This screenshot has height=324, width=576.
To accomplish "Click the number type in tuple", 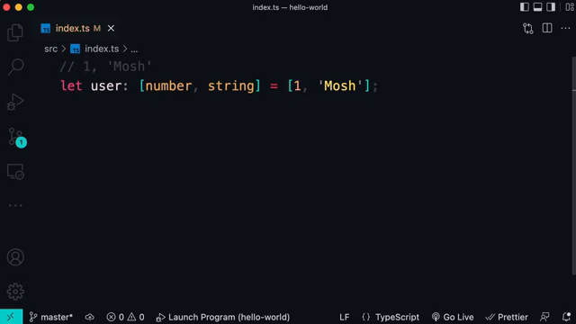I will [x=168, y=86].
